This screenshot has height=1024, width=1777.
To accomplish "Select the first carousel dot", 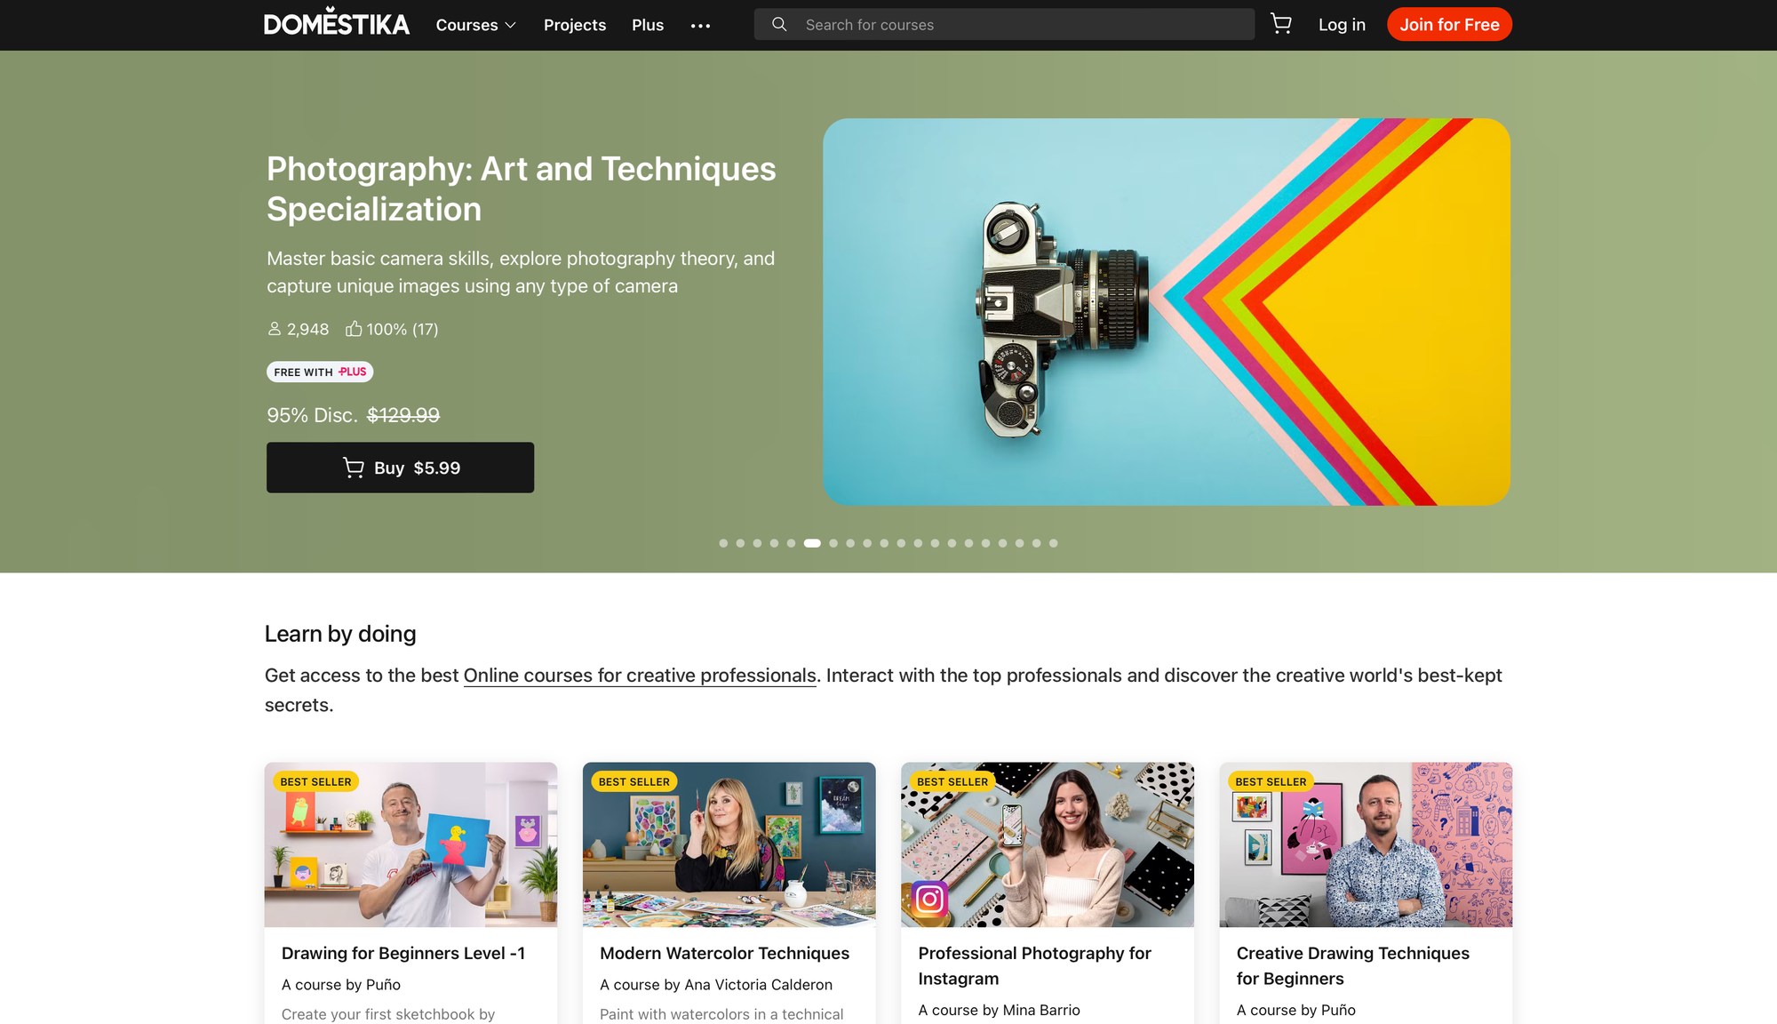I will 723,543.
